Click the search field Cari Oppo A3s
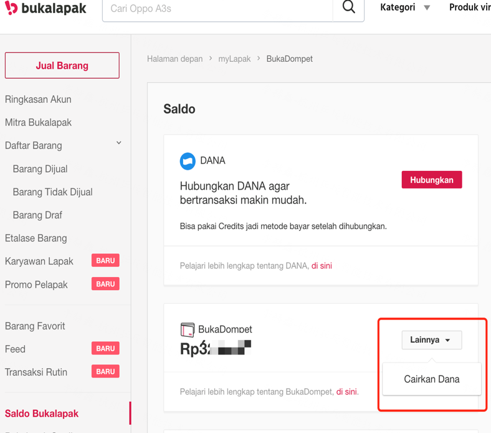The width and height of the screenshot is (491, 433). (x=218, y=9)
